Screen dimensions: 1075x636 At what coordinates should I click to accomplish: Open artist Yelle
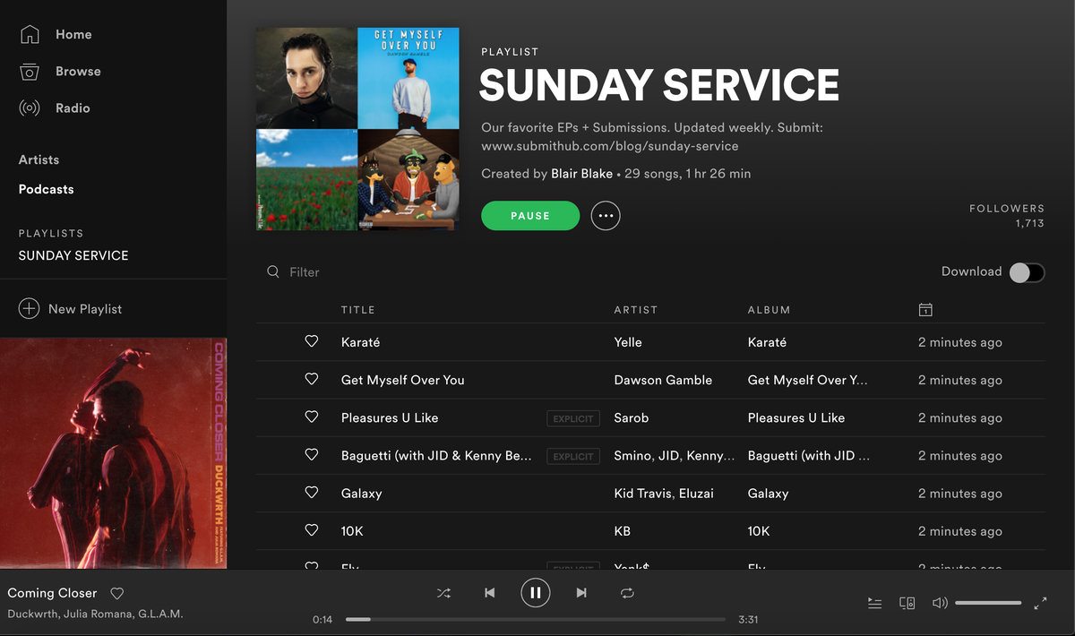click(628, 342)
